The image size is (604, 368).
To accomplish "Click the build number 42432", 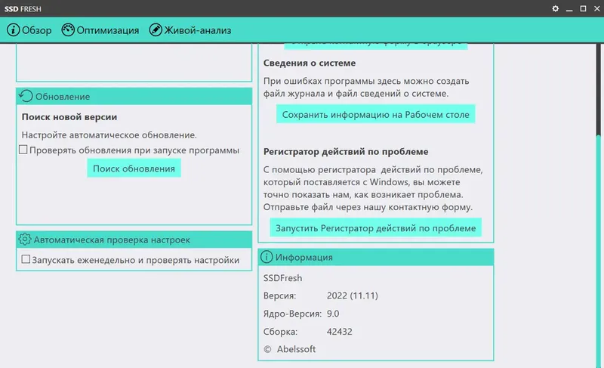I will coord(339,332).
